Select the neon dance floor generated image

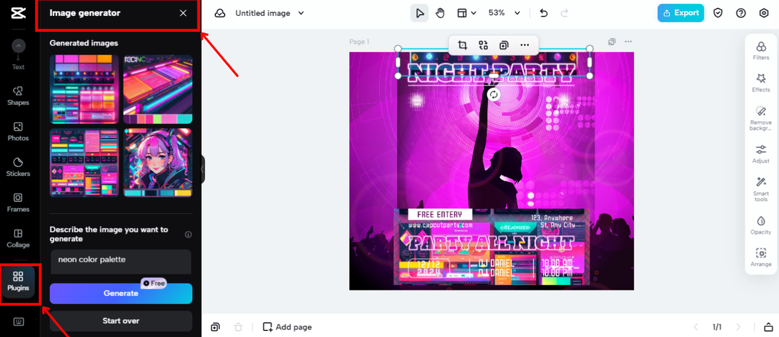(x=158, y=89)
